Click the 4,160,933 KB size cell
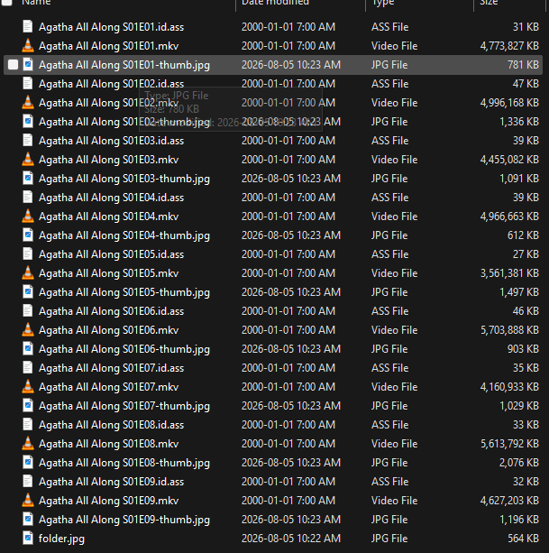 [x=509, y=387]
